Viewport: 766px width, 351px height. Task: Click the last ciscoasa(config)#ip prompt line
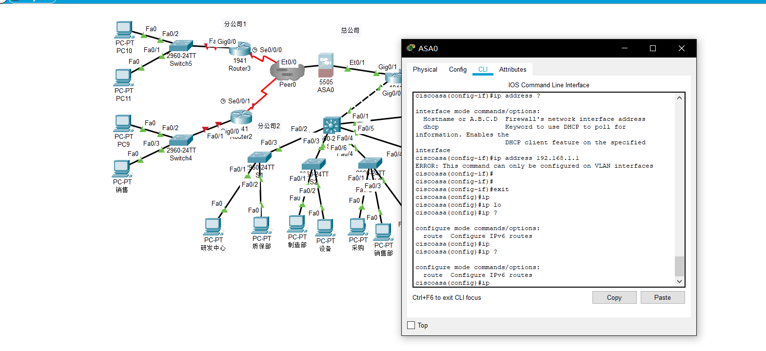pyautogui.click(x=452, y=283)
